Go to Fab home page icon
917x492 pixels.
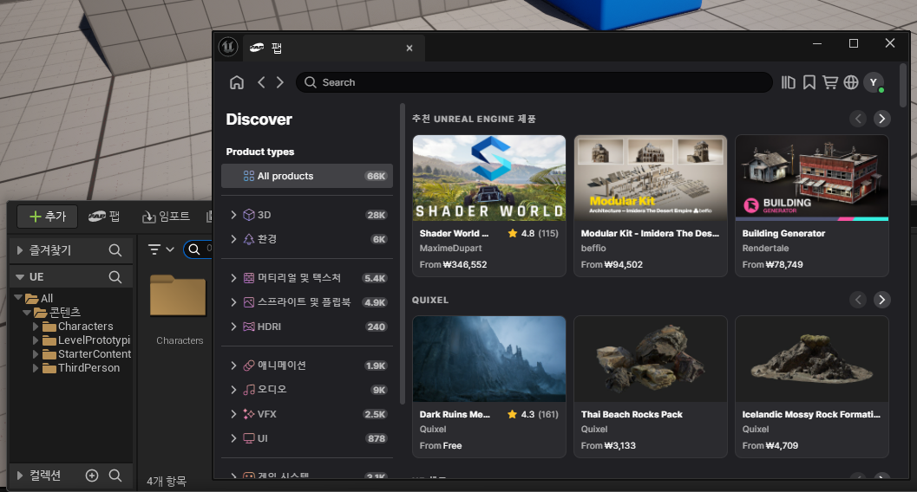pos(237,82)
